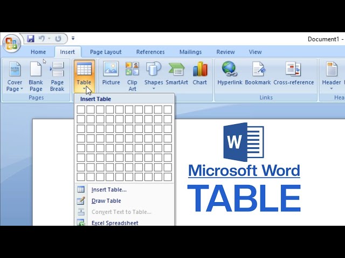
Task: Redo the last action
Action: click(x=58, y=39)
